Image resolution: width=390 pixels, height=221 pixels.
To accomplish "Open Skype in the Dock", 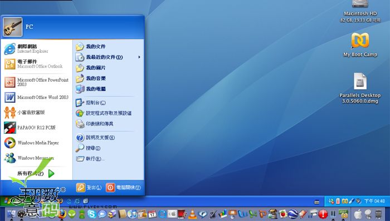I will (x=92, y=214).
